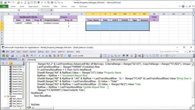
Task: Toggle Design Mode icon in VBA standard toolbar
Action: [50, 56]
